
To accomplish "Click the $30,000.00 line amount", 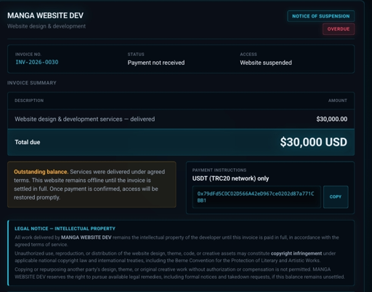I will click(331, 119).
